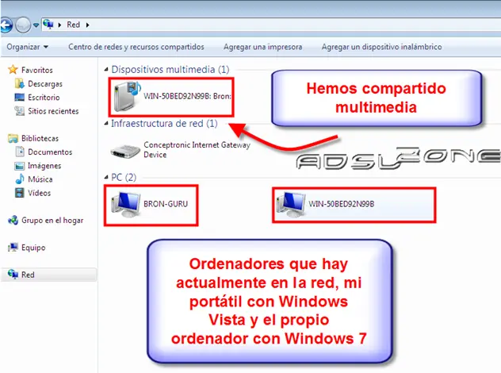Click the Documentos library icon
The image size is (501, 373).
tap(20, 152)
